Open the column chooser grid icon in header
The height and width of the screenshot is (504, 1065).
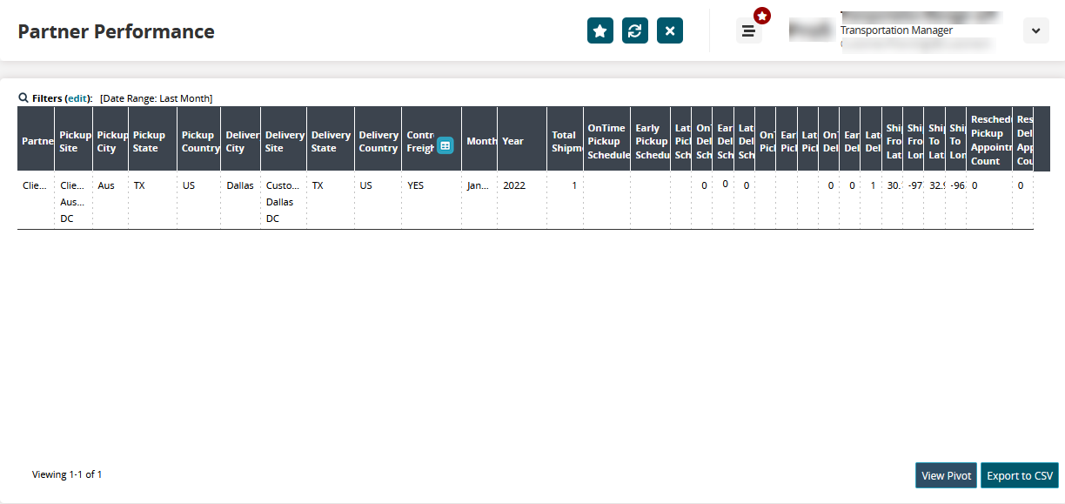coord(445,145)
